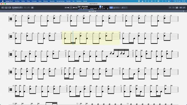This screenshot has height=105, width=187.
Task: Toggle the left edition palette panel icon
Action: [x=3, y=8]
